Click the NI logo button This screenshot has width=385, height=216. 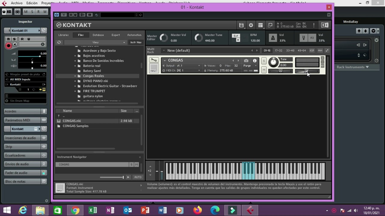tap(325, 25)
